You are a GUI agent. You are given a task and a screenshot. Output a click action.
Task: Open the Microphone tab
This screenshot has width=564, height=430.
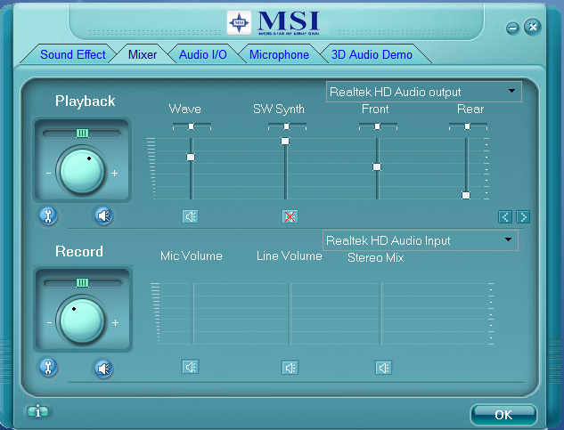(279, 54)
